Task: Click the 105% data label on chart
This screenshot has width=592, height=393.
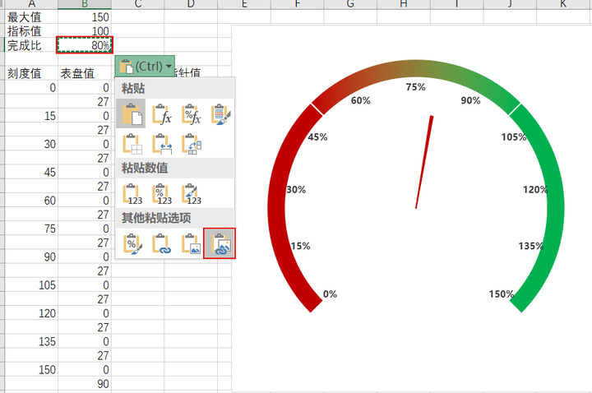Action: (513, 137)
